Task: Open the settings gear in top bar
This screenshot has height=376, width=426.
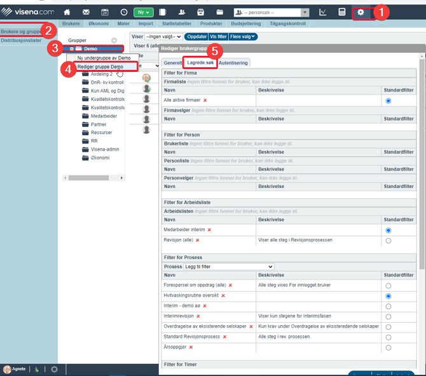Action: point(361,12)
